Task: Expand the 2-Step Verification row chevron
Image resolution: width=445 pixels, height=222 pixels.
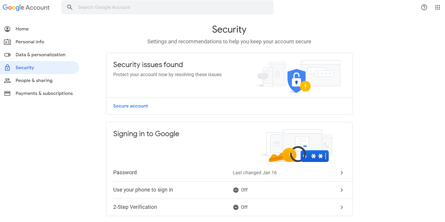Action: 342,207
